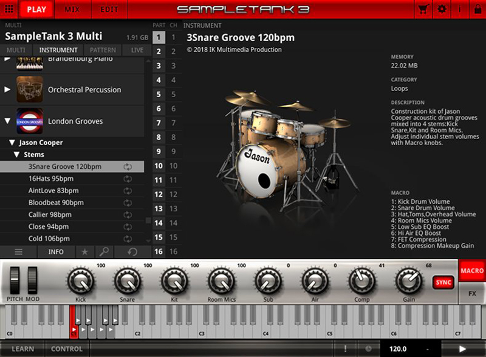486x357 pixels.
Task: Click the MOD wheel
Action: coord(32,280)
